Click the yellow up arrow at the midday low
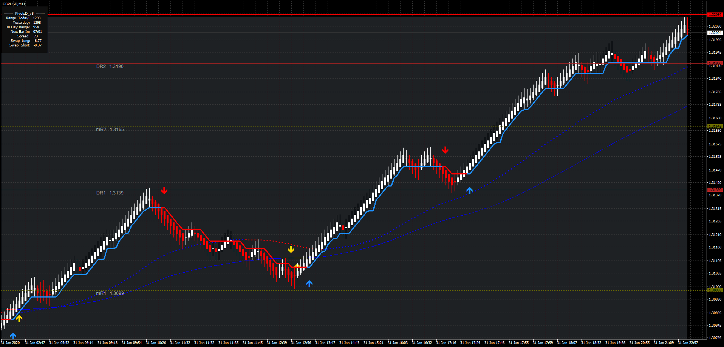 (297, 267)
